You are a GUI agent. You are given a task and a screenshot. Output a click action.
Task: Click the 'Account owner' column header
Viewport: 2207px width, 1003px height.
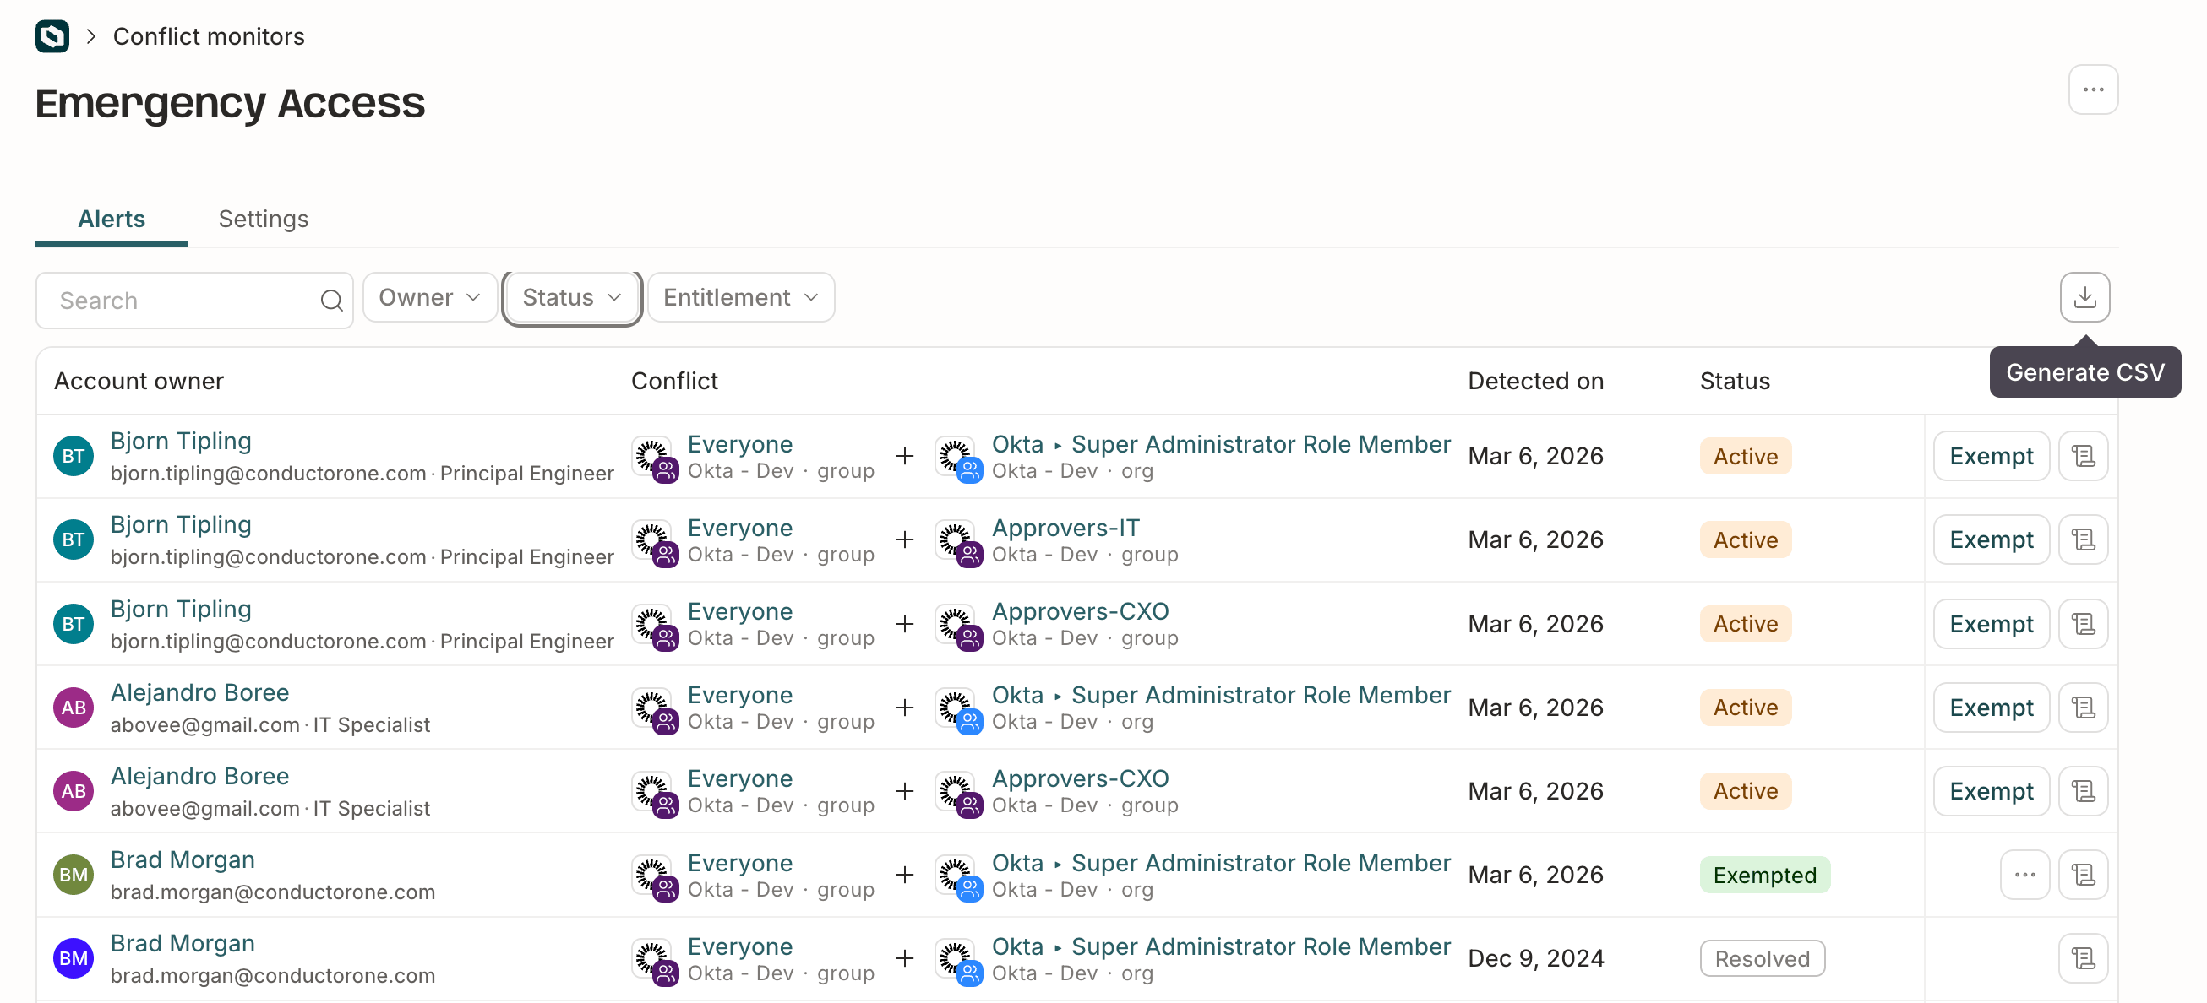click(x=139, y=381)
